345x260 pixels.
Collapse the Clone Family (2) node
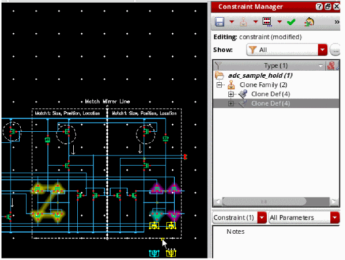tap(220, 85)
